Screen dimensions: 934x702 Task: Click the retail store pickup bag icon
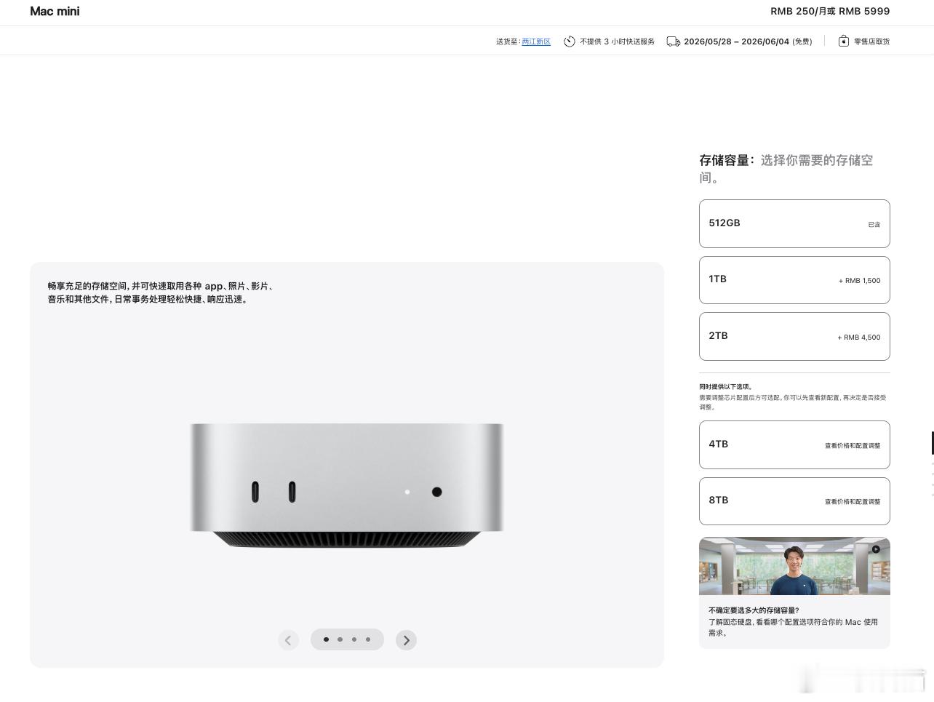tap(844, 41)
